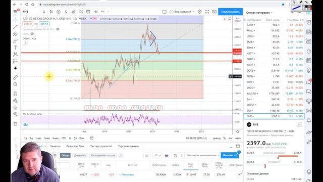The image size is (323, 182).
Task: Open the Без названия layout dropdown
Action: (182, 12)
